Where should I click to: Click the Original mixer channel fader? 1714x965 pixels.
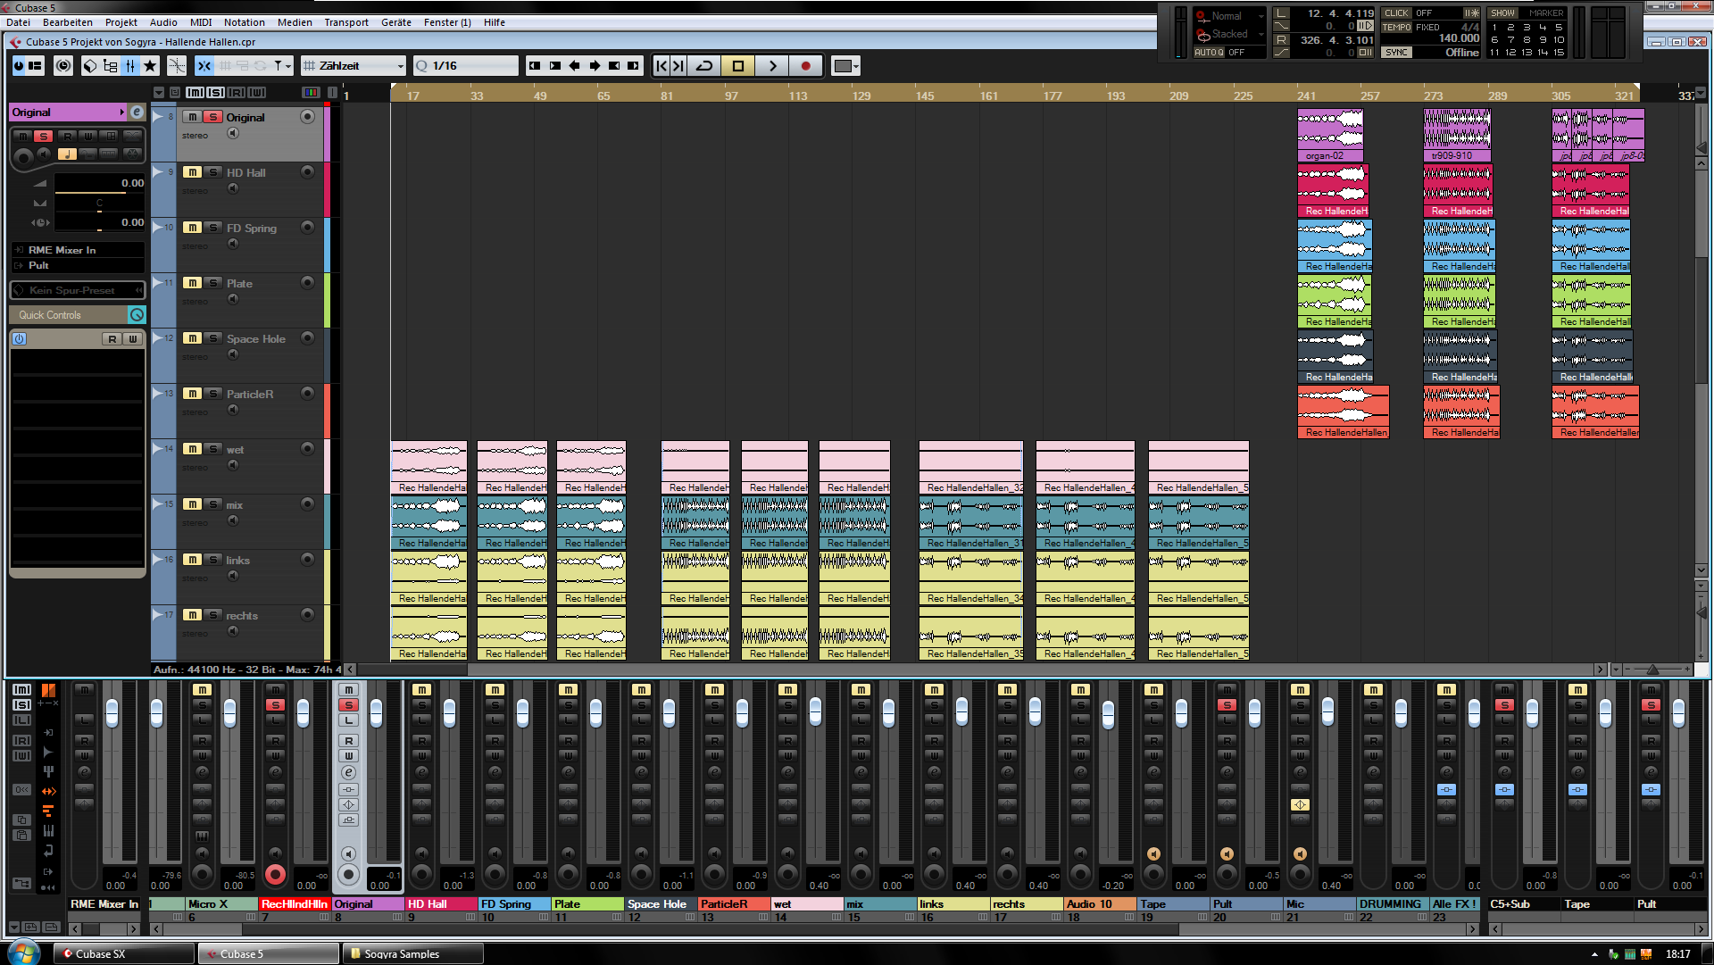pyautogui.click(x=375, y=712)
